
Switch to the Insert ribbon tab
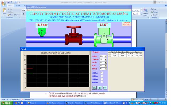tap(18, 6)
